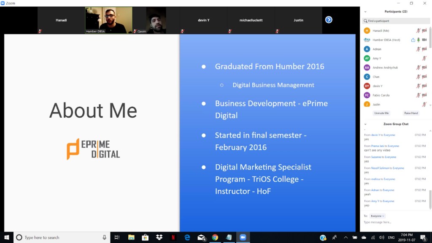This screenshot has height=243, width=432.
Task: Click the next arrow in video strip
Action: tap(329, 20)
